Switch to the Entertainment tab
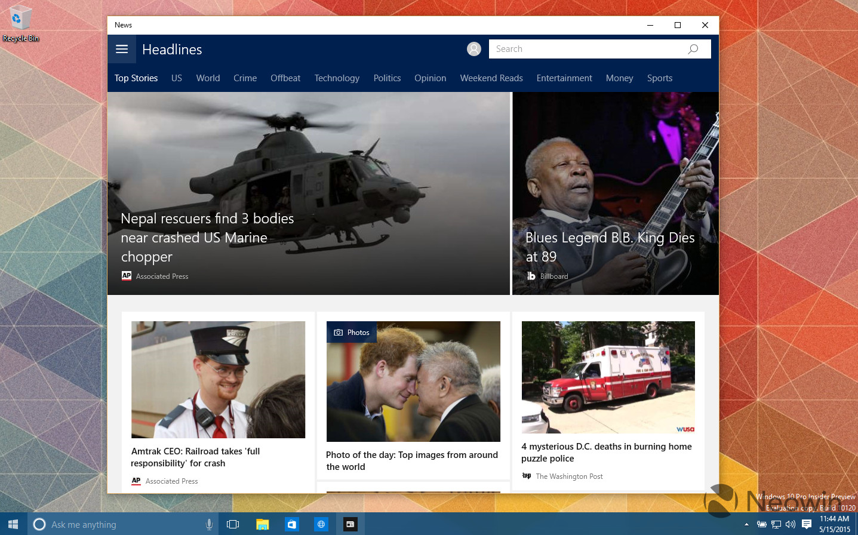 [x=564, y=78]
